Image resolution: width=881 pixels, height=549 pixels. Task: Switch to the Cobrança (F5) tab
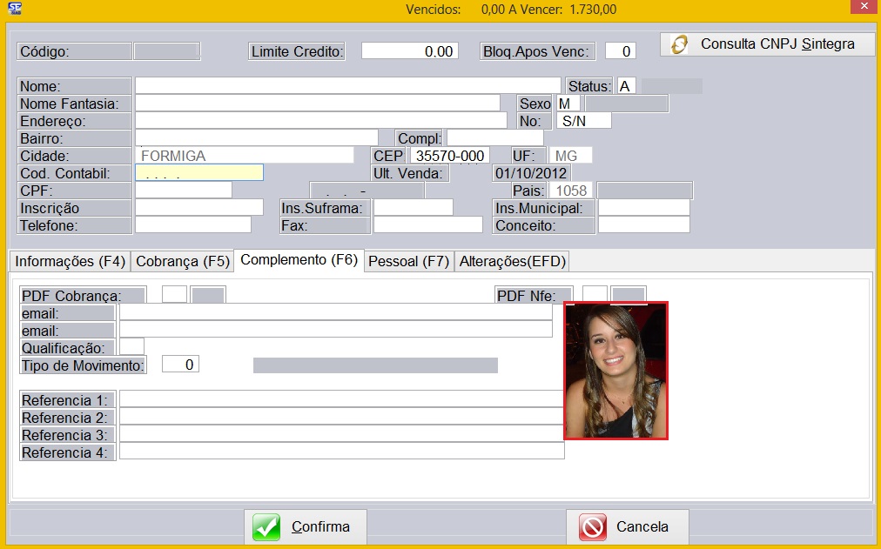tap(183, 261)
